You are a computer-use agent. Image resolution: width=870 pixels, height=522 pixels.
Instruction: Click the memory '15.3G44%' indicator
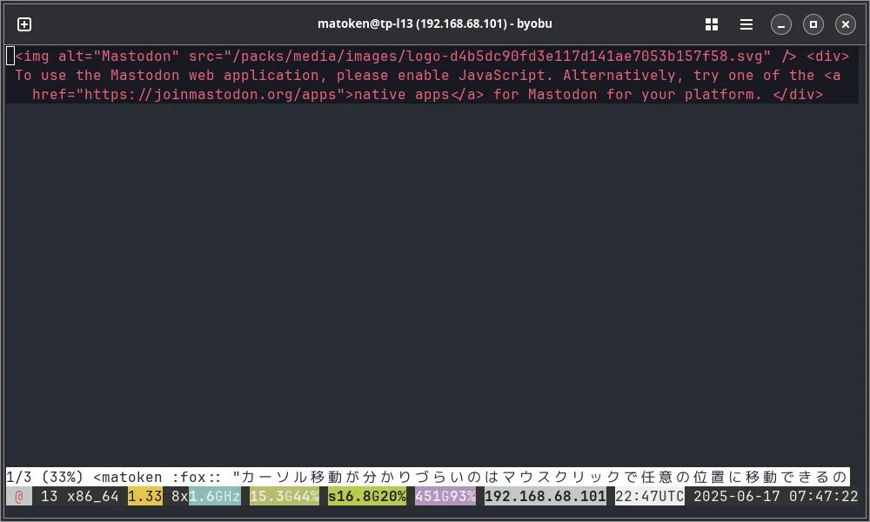[x=284, y=496]
